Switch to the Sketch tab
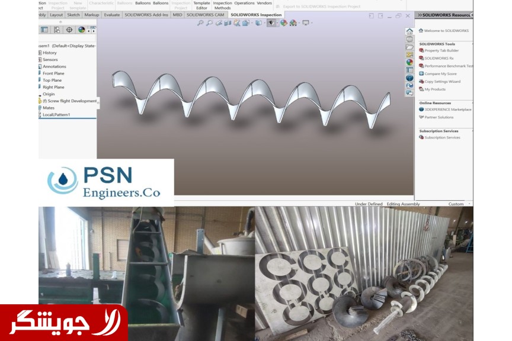This screenshot has height=341, width=512. 73,15
